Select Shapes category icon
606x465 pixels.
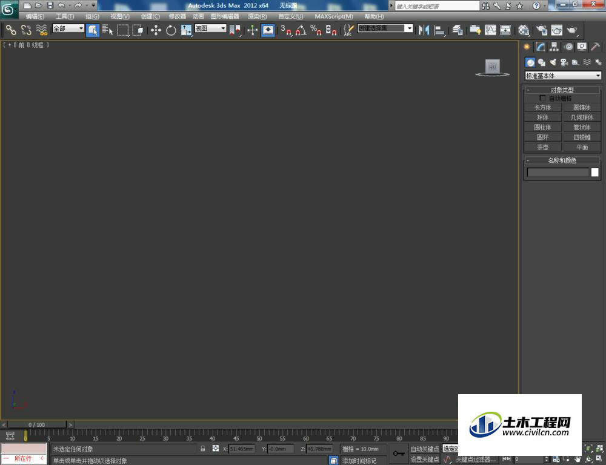pos(541,62)
